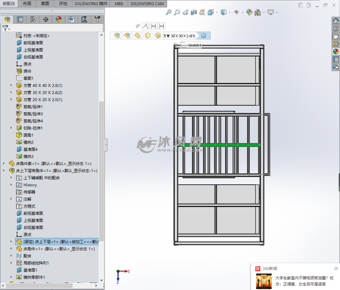Click the Zoom to Area icon
This screenshot has height=290, width=340.
pos(177,12)
